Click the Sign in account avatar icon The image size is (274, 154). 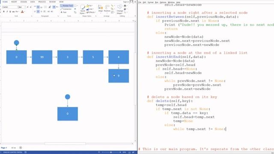coord(131,2)
